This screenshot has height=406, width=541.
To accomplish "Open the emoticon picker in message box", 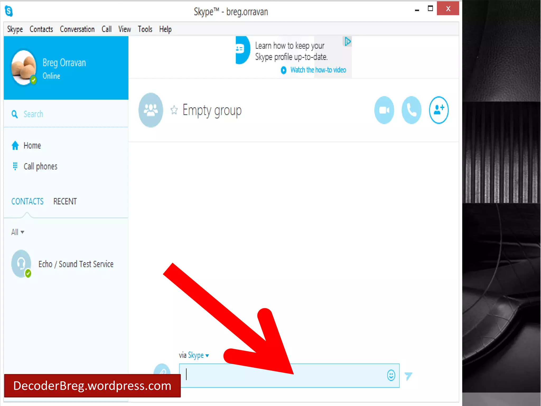I will [391, 375].
